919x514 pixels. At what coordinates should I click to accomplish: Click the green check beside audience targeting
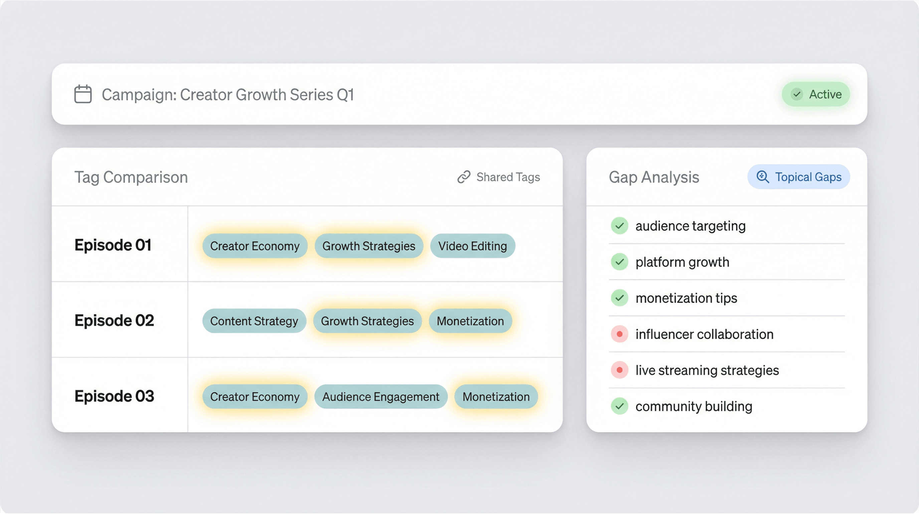(x=619, y=226)
